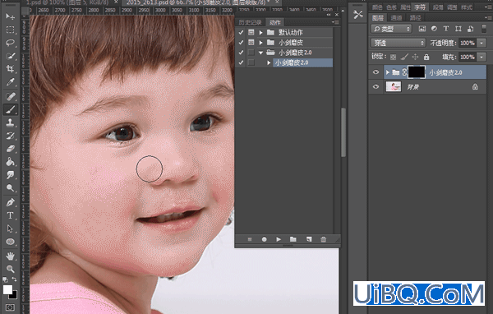Select the Hand tool
The image size is (493, 314).
(10, 256)
